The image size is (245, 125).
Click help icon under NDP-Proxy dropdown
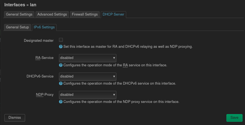click(61, 102)
